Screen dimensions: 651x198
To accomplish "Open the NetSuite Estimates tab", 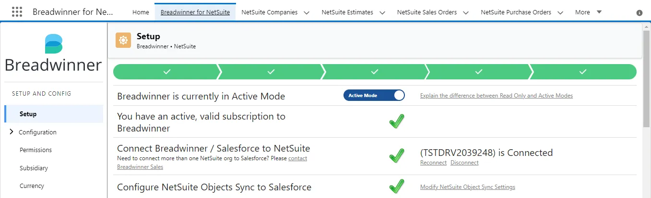I will (347, 12).
